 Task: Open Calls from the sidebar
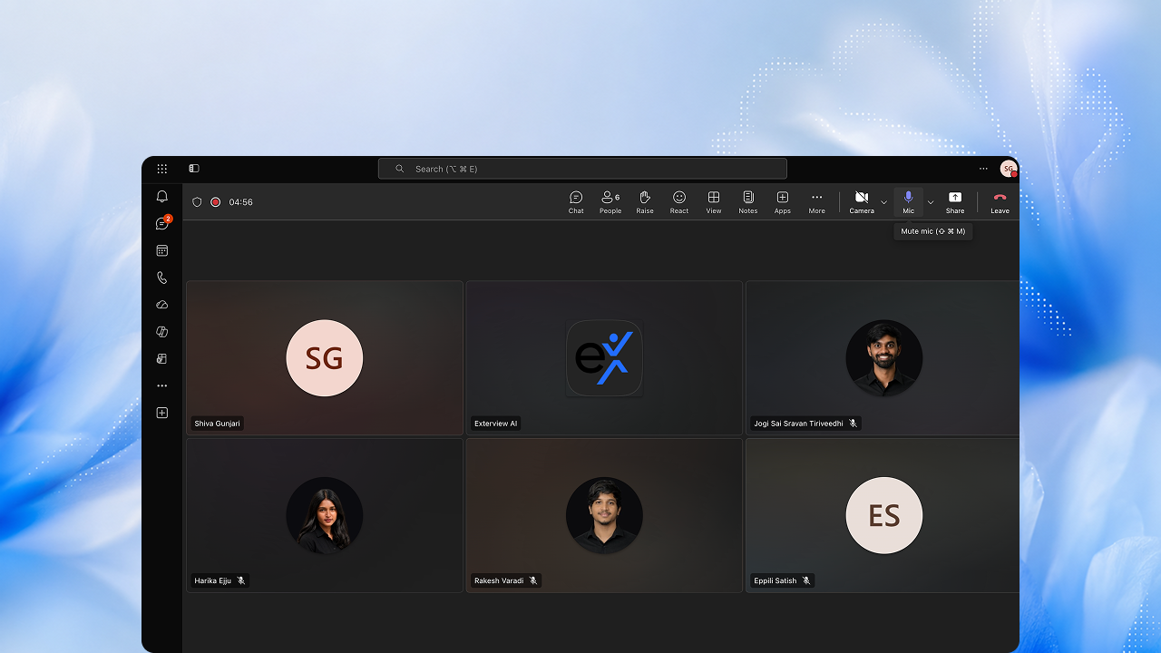(x=162, y=278)
